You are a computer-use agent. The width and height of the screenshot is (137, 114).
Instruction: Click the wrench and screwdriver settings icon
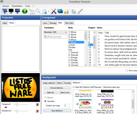click(54, 11)
